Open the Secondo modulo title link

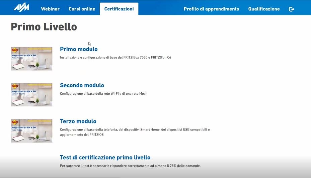[82, 85]
